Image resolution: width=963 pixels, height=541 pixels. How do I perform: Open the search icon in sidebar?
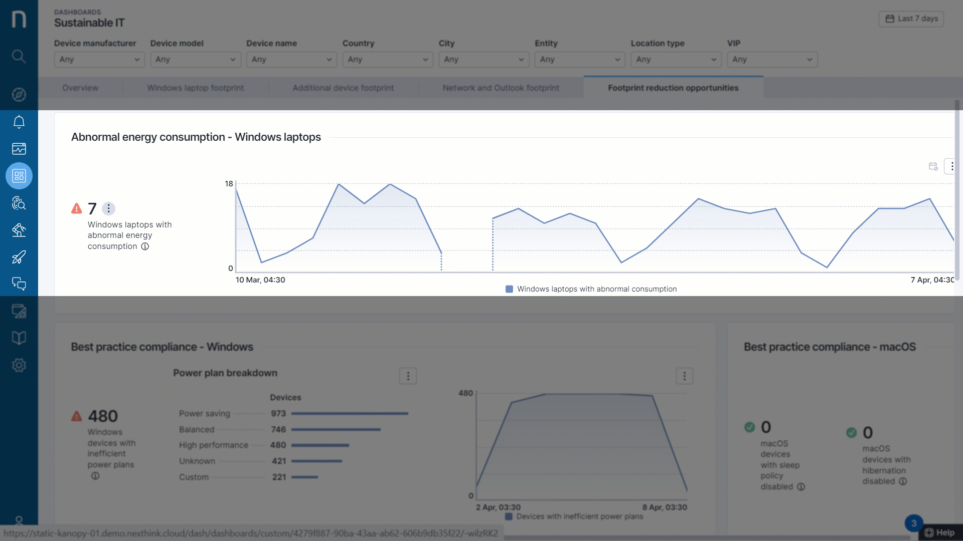(x=19, y=56)
